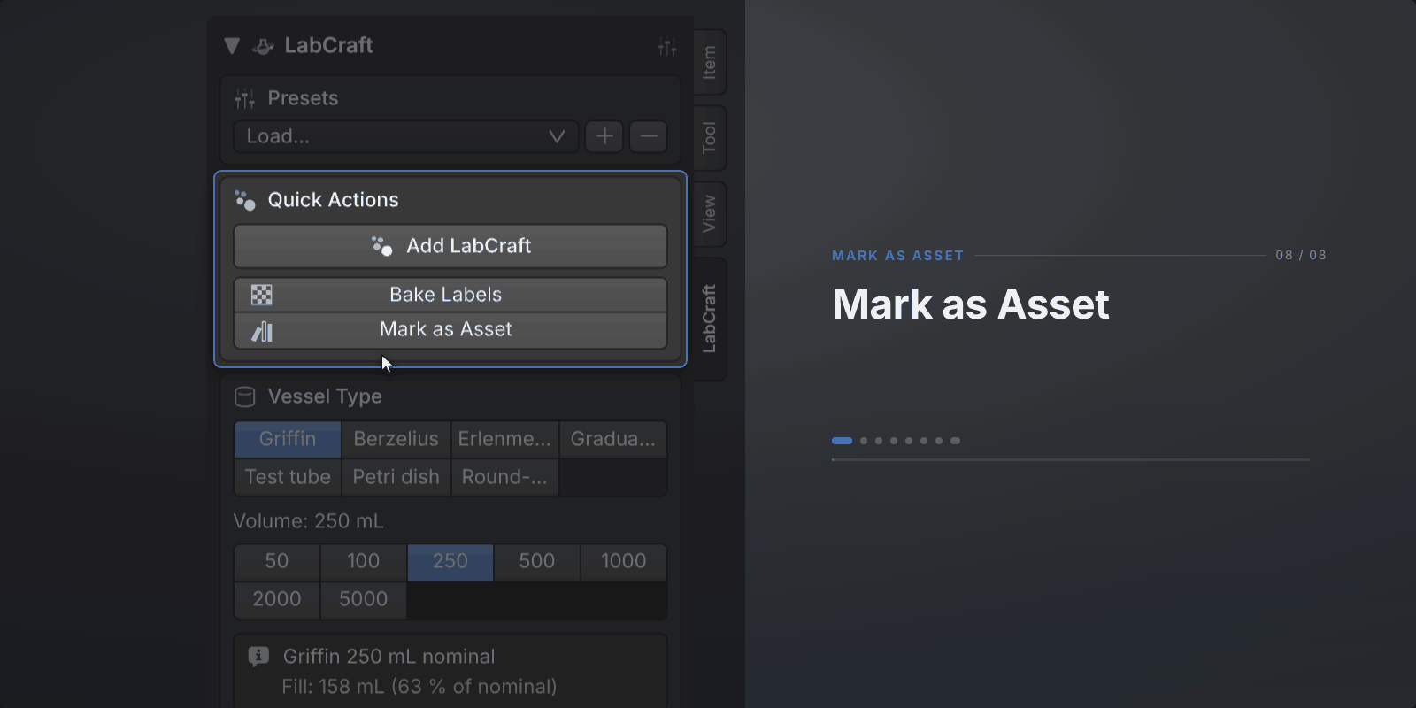
Task: Collapse the LabCraft panel triangle
Action: [232, 46]
